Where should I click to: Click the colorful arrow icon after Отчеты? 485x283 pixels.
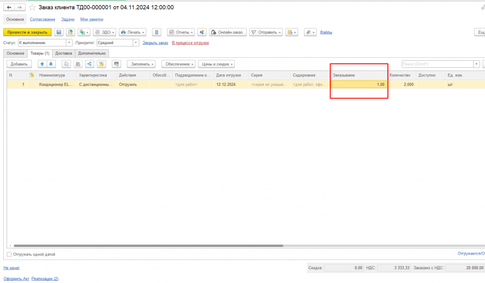[202, 32]
